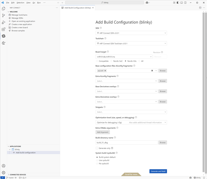This screenshot has height=179, width=207.
Task: Clear all base configuration files selection
Action: (x=152, y=70)
